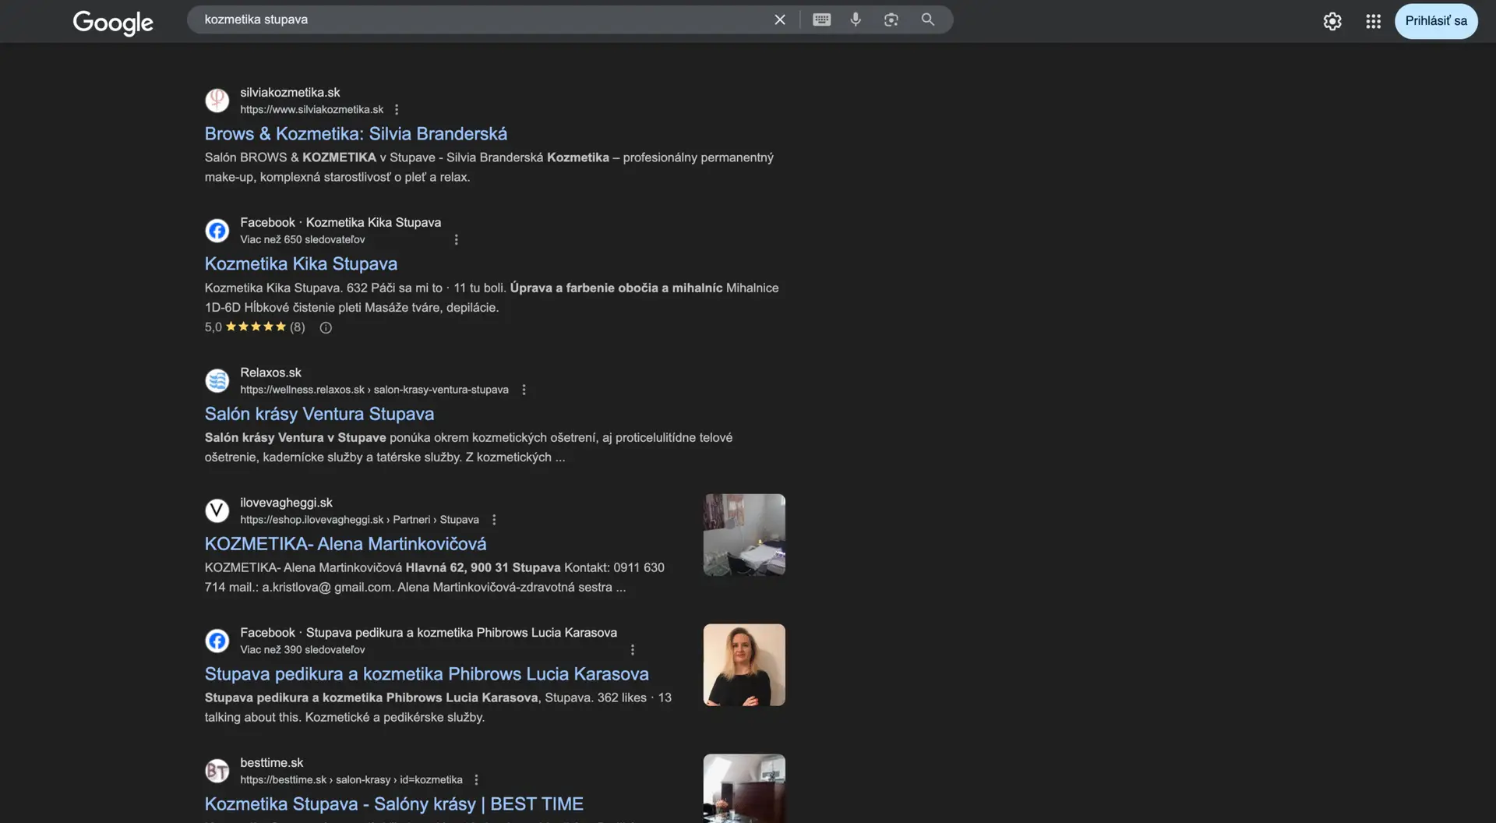Start voice search with microphone icon

[856, 19]
